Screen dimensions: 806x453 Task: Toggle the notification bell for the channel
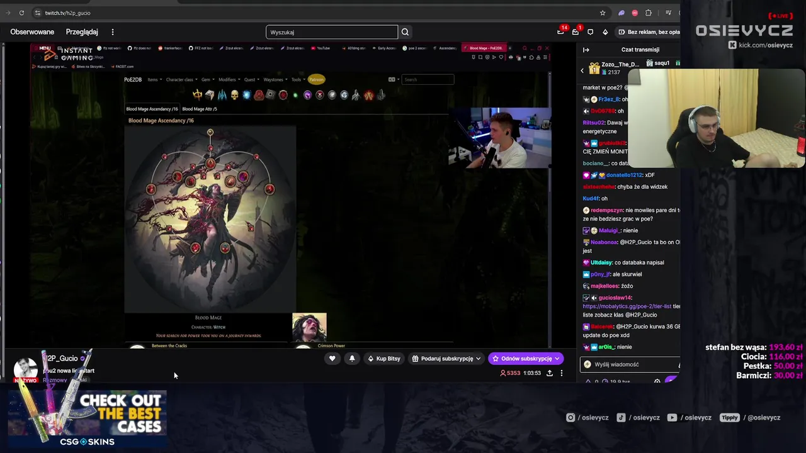click(x=352, y=359)
